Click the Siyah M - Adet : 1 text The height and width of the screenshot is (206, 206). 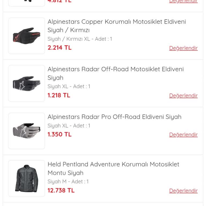click(68, 182)
